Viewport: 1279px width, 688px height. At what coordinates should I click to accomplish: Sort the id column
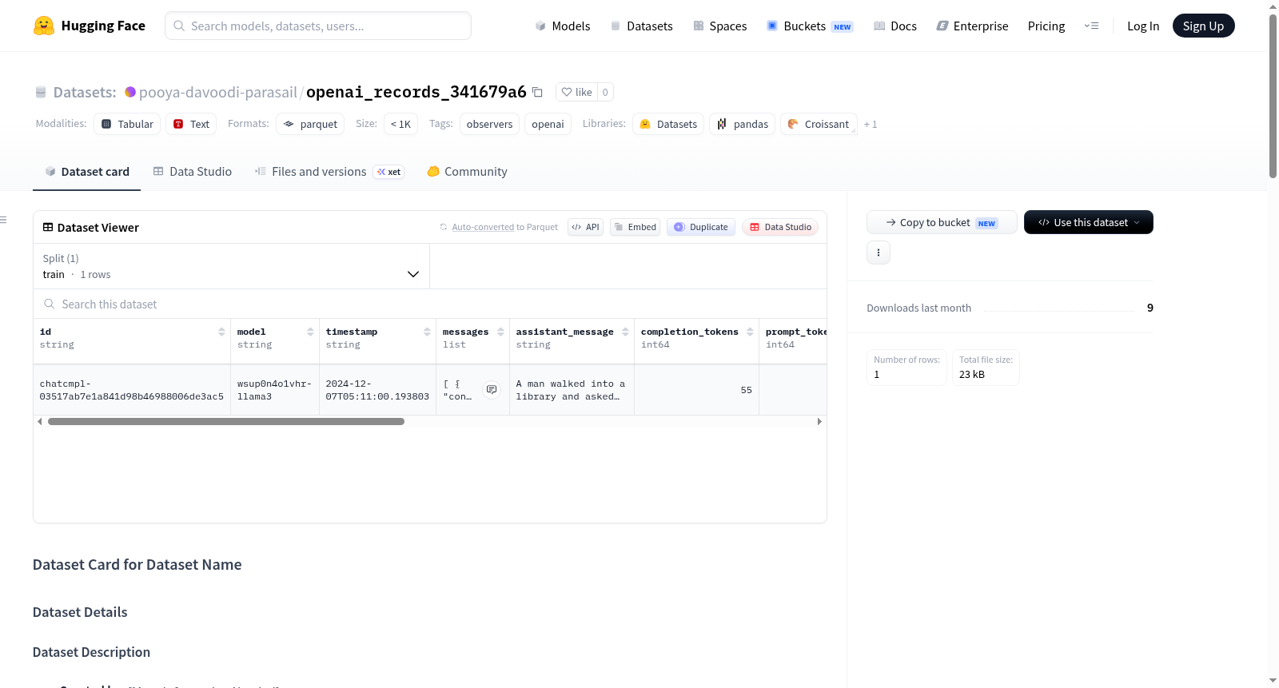(221, 332)
